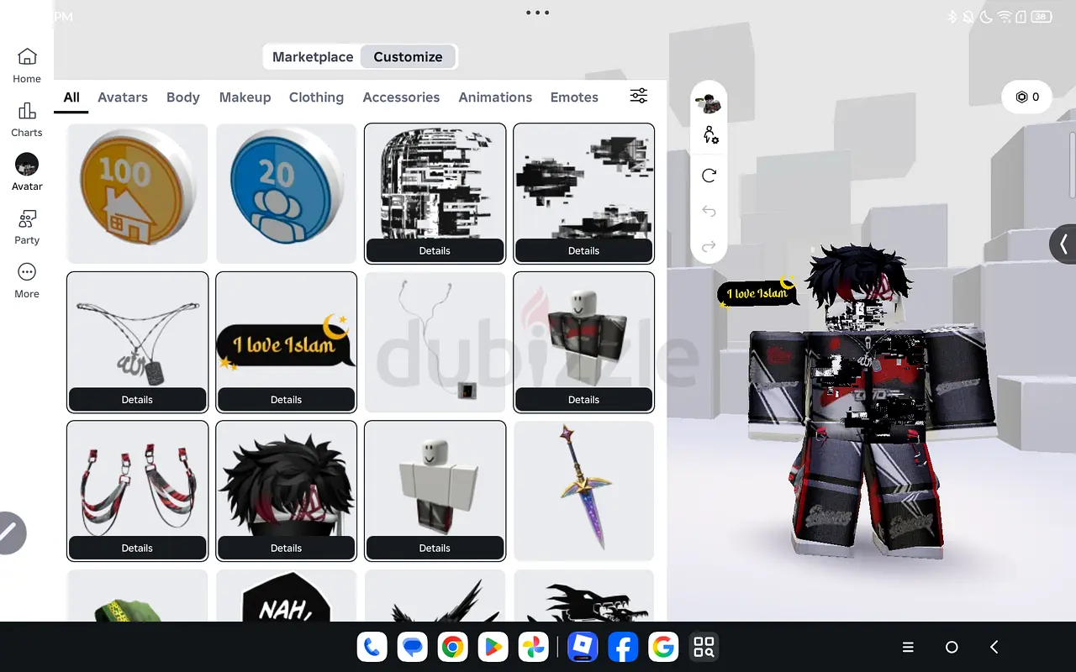Screen dimensions: 1076x672
Task: Open Facebook from the taskbar
Action: 623,647
